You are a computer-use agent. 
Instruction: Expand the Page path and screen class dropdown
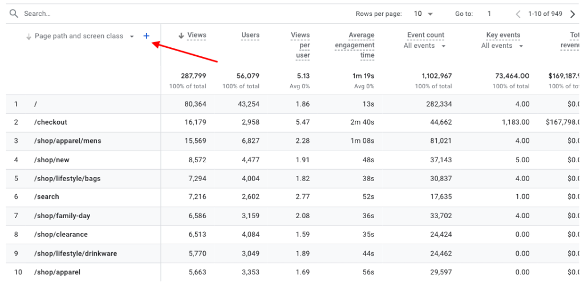[x=132, y=36]
